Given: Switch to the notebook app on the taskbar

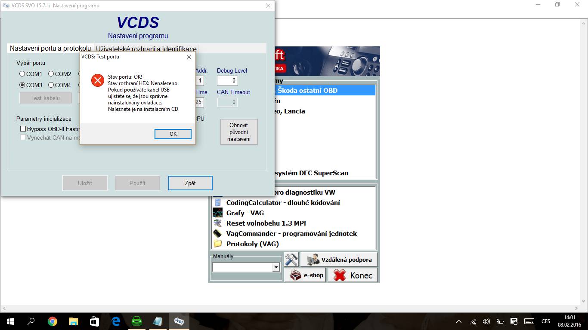Looking at the screenshot, I should (x=158, y=321).
